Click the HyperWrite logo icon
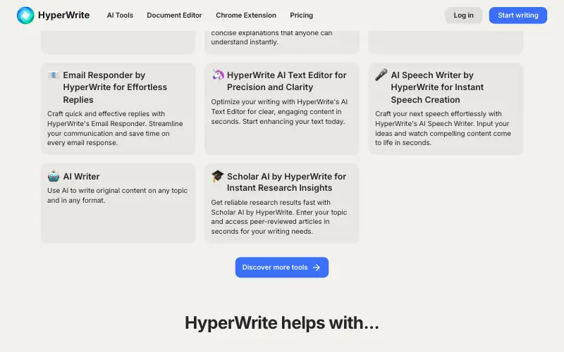The image size is (564, 352). [x=25, y=15]
